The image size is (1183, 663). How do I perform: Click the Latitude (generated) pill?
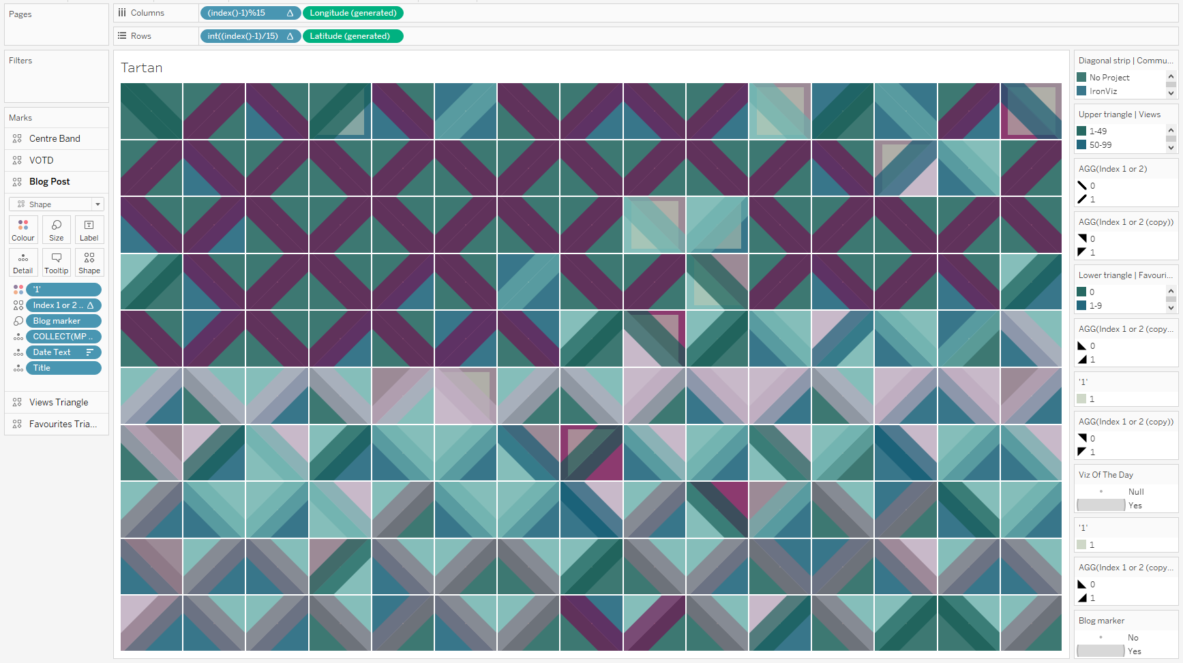pos(353,36)
